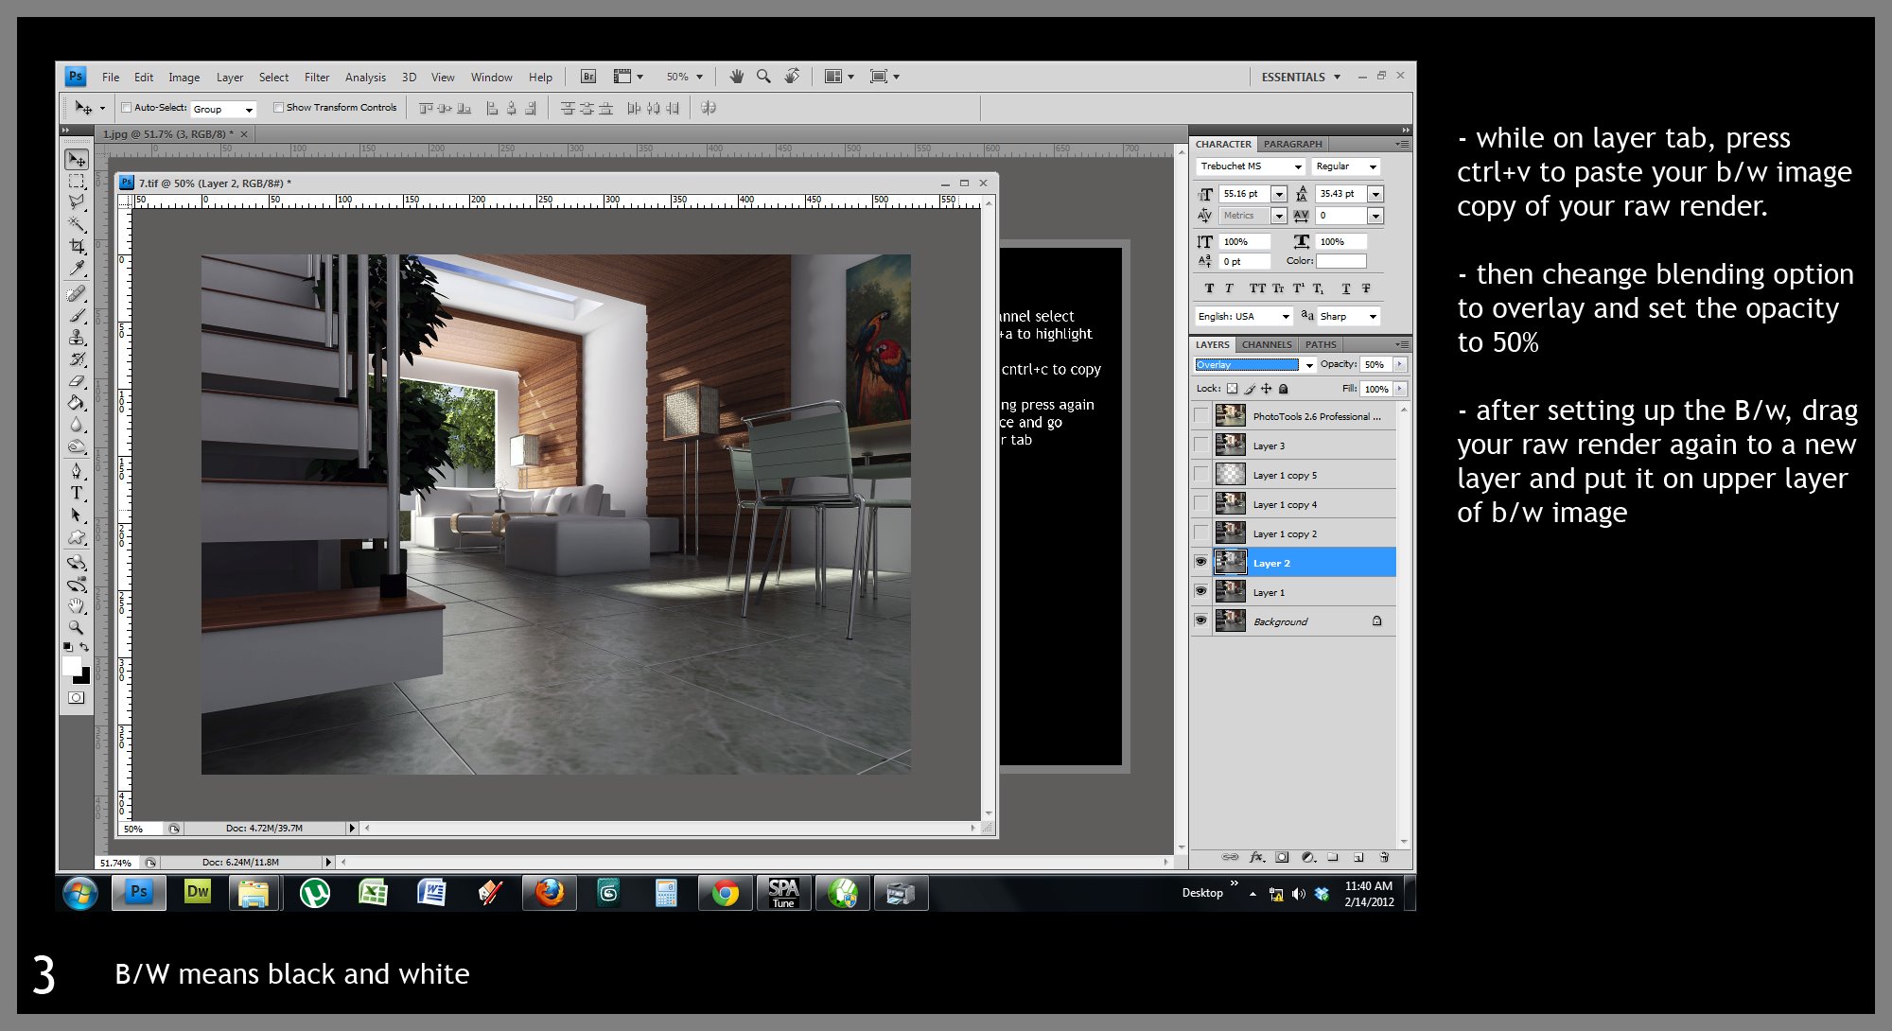This screenshot has width=1892, height=1031.
Task: Hide the Background layer
Action: 1200,620
